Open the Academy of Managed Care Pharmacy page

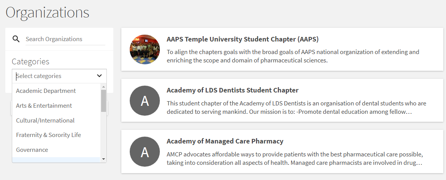click(225, 141)
